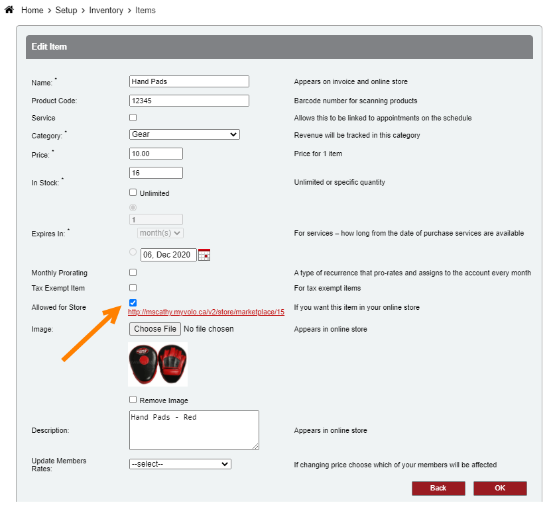Image resolution: width=551 pixels, height=513 pixels.
Task: Open the calendar date picker icon
Action: [x=204, y=255]
